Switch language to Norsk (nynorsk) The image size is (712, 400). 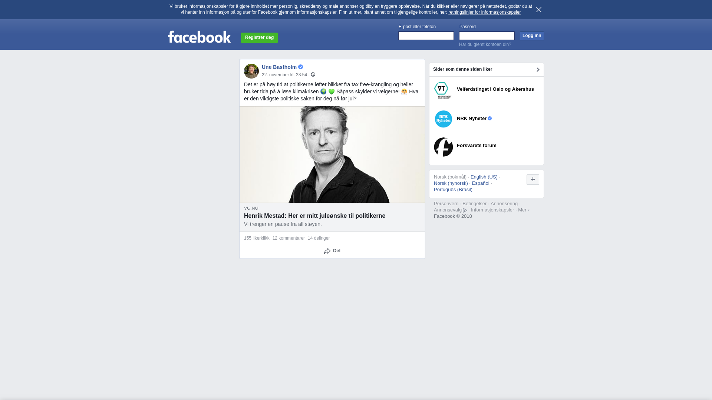[x=451, y=183]
